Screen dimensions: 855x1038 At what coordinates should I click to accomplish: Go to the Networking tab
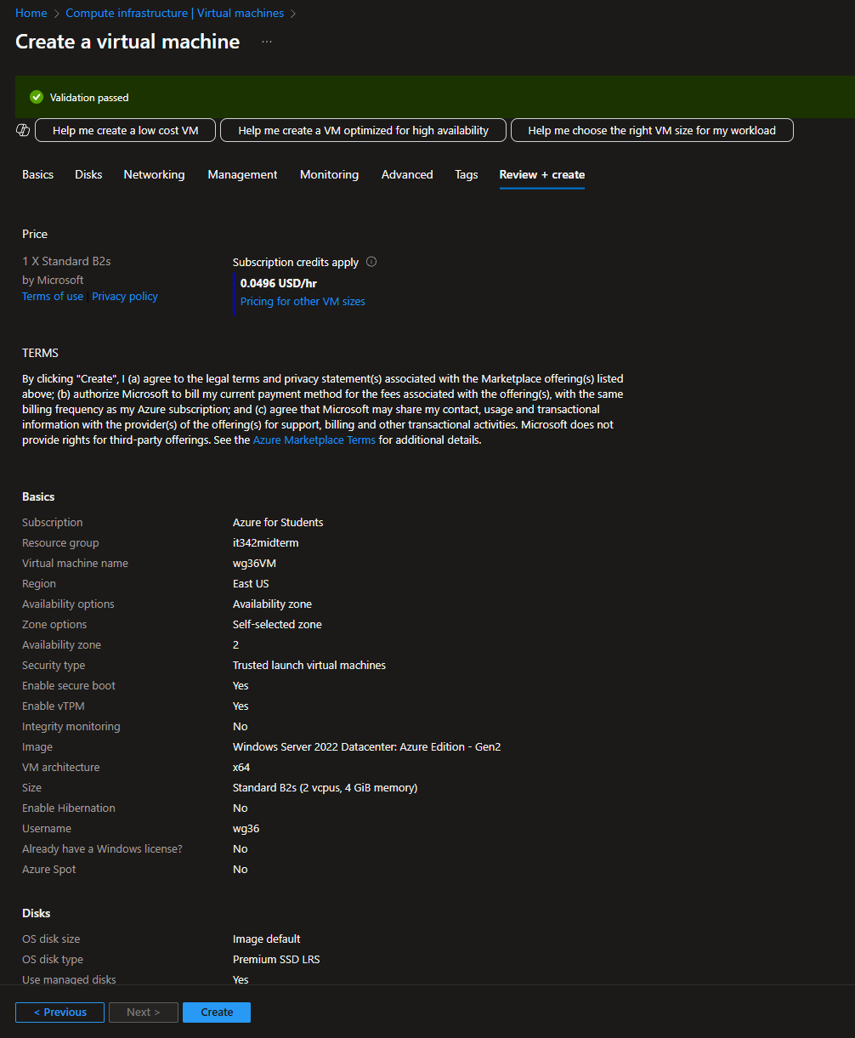click(154, 174)
